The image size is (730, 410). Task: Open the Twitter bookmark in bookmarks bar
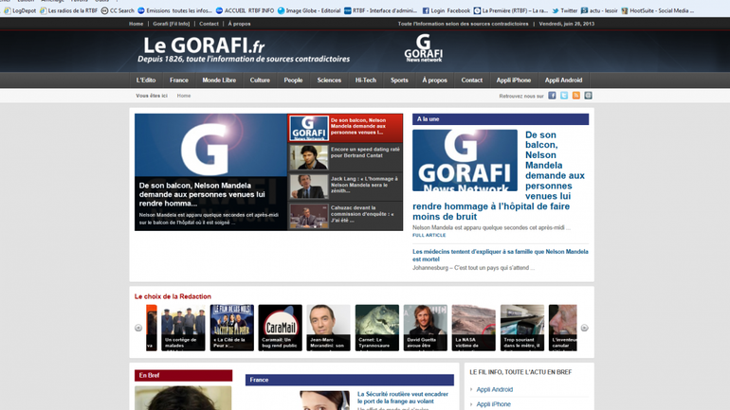click(x=565, y=10)
